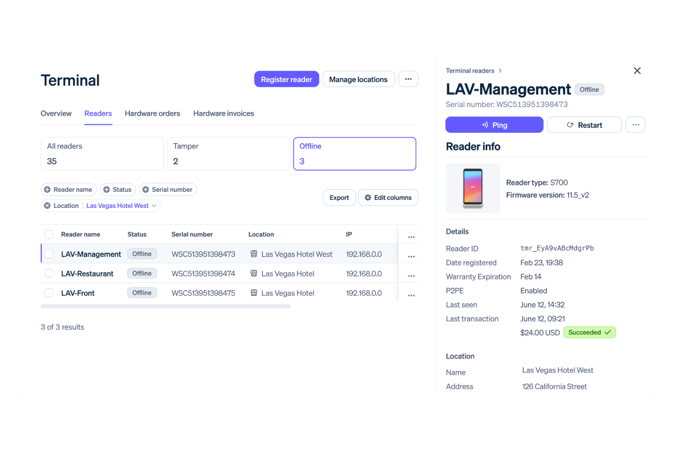
Task: Open the overflow menu for the LAV-Restaurant row
Action: (x=411, y=276)
